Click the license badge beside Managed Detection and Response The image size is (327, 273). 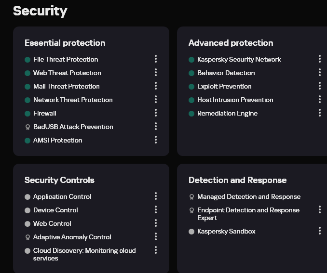pos(191,197)
